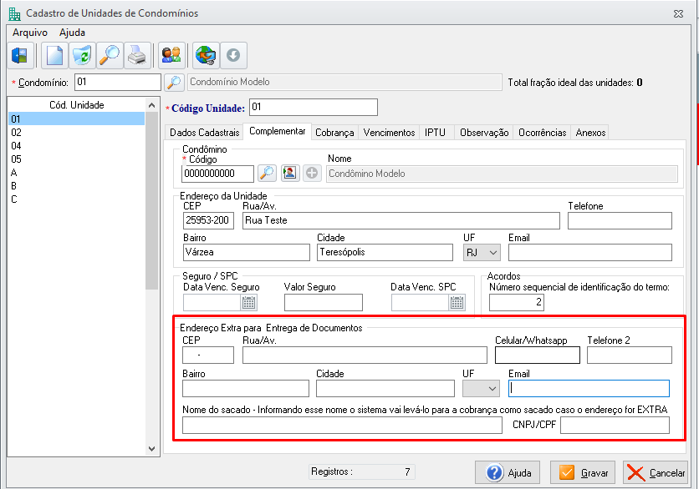Click the Código Unidade input field
699x489 pixels.
coord(314,108)
